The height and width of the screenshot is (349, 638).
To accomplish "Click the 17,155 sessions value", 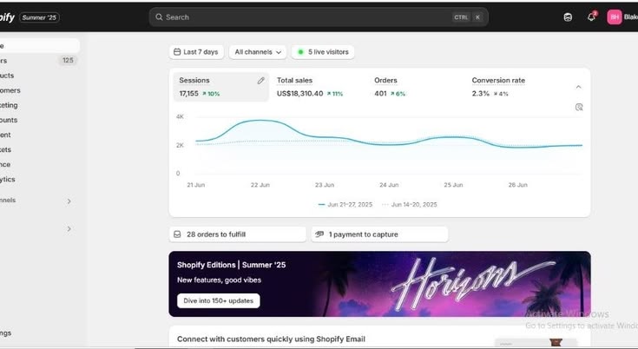I will (x=189, y=94).
